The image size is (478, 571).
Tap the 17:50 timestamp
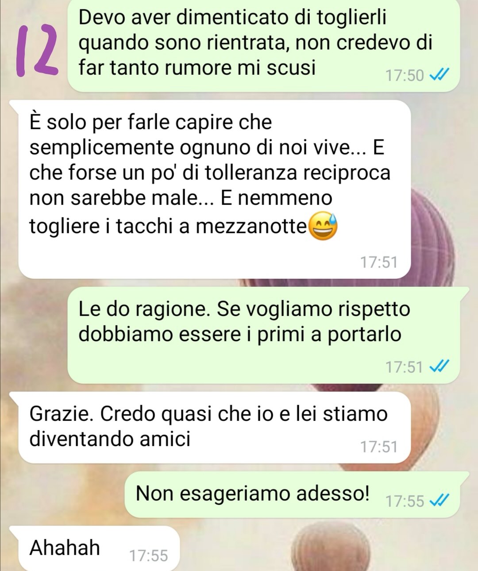(x=405, y=76)
